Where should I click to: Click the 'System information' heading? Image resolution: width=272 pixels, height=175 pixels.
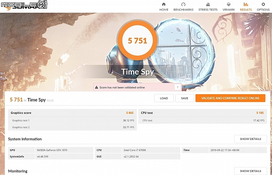tap(25, 139)
